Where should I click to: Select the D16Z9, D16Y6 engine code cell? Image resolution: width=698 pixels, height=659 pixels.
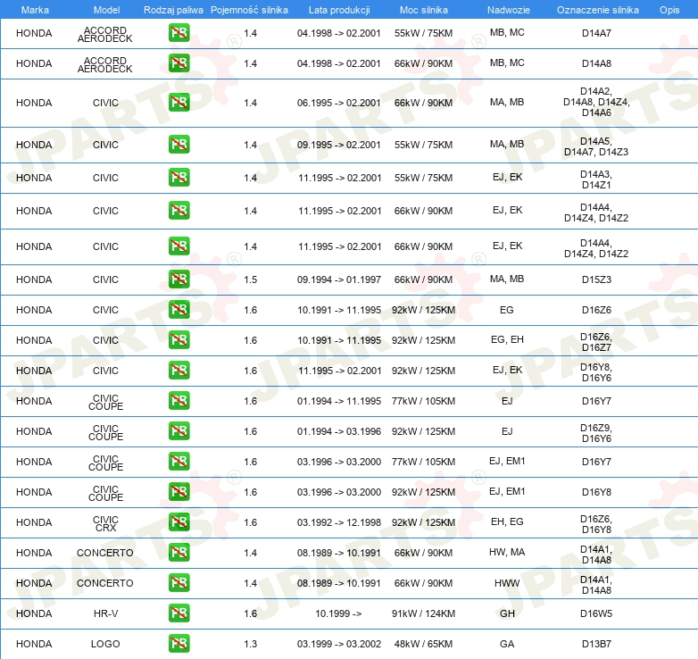596,433
